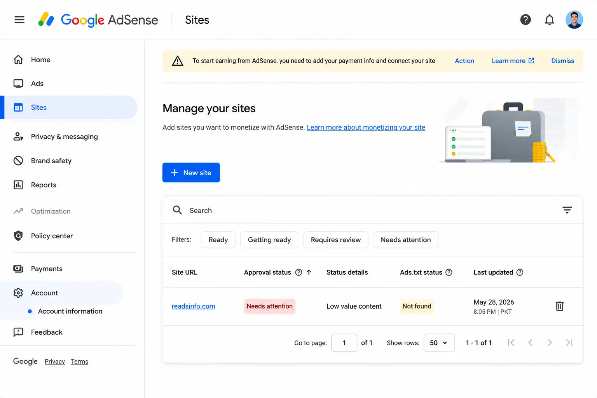The width and height of the screenshot is (597, 398).
Task: Click the Needs attention status badge
Action: click(x=269, y=306)
